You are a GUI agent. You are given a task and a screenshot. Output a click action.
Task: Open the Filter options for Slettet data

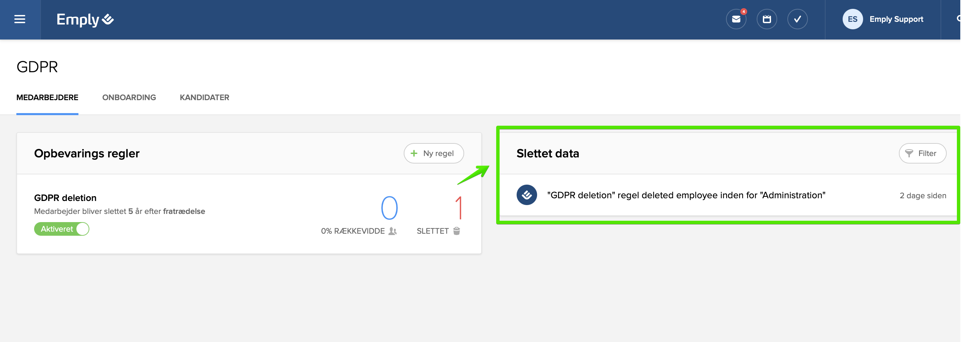pyautogui.click(x=922, y=153)
